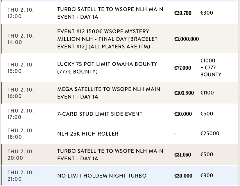Open 7-Card Stud Limit Side Event
This screenshot has width=240, height=186.
coord(100,114)
